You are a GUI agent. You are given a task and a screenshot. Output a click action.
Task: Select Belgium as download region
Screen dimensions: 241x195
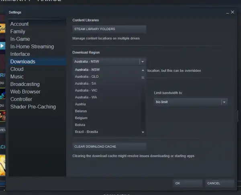click(x=107, y=118)
